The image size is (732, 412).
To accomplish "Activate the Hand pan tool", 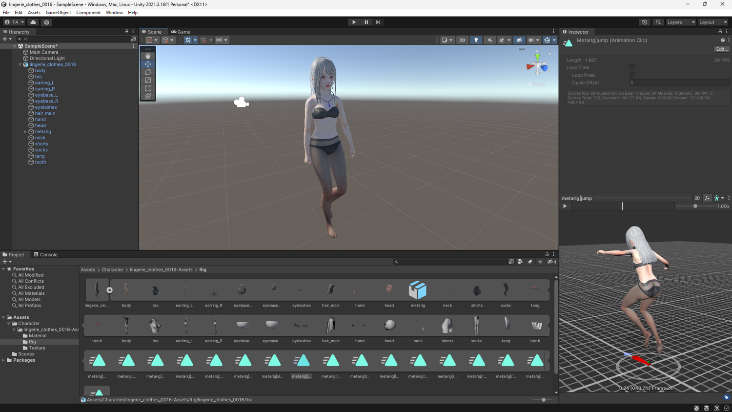I will (x=148, y=55).
